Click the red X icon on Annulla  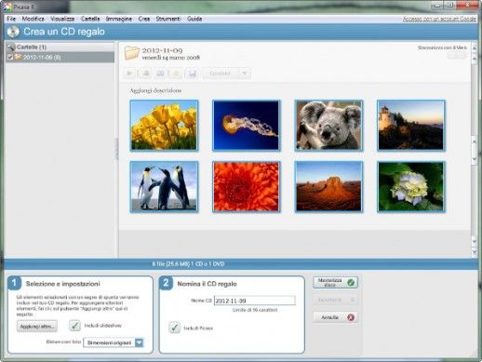coord(351,317)
